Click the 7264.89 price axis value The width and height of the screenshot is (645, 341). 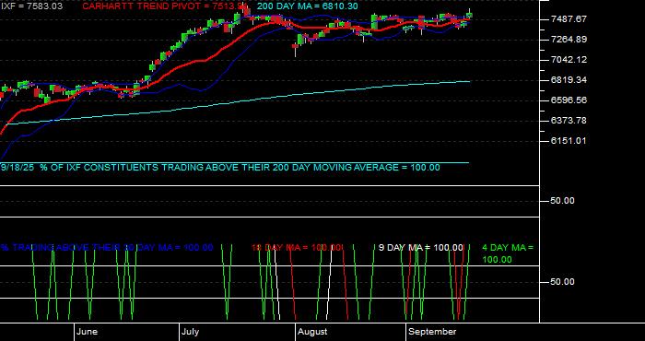pyautogui.click(x=569, y=40)
